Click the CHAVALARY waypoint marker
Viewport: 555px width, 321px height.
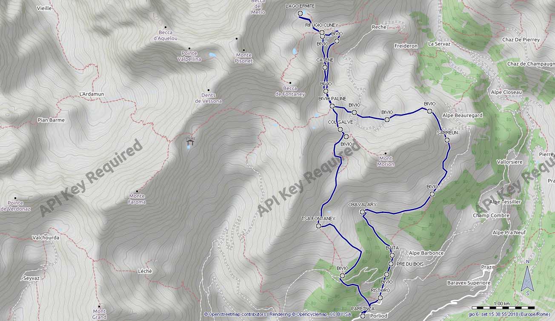point(362,212)
